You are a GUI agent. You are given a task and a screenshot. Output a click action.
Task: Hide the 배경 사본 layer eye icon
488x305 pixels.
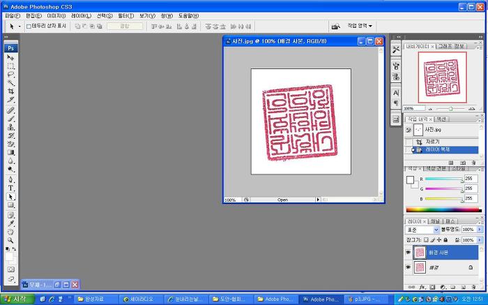(x=408, y=253)
